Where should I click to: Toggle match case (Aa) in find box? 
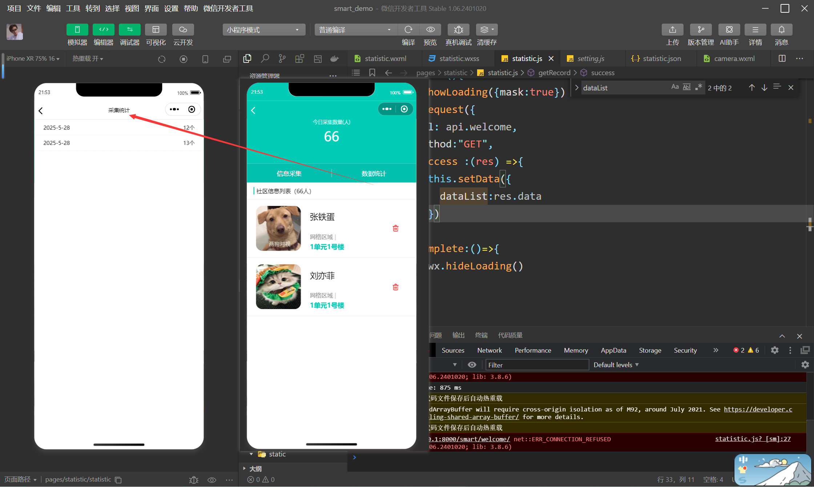pos(675,87)
